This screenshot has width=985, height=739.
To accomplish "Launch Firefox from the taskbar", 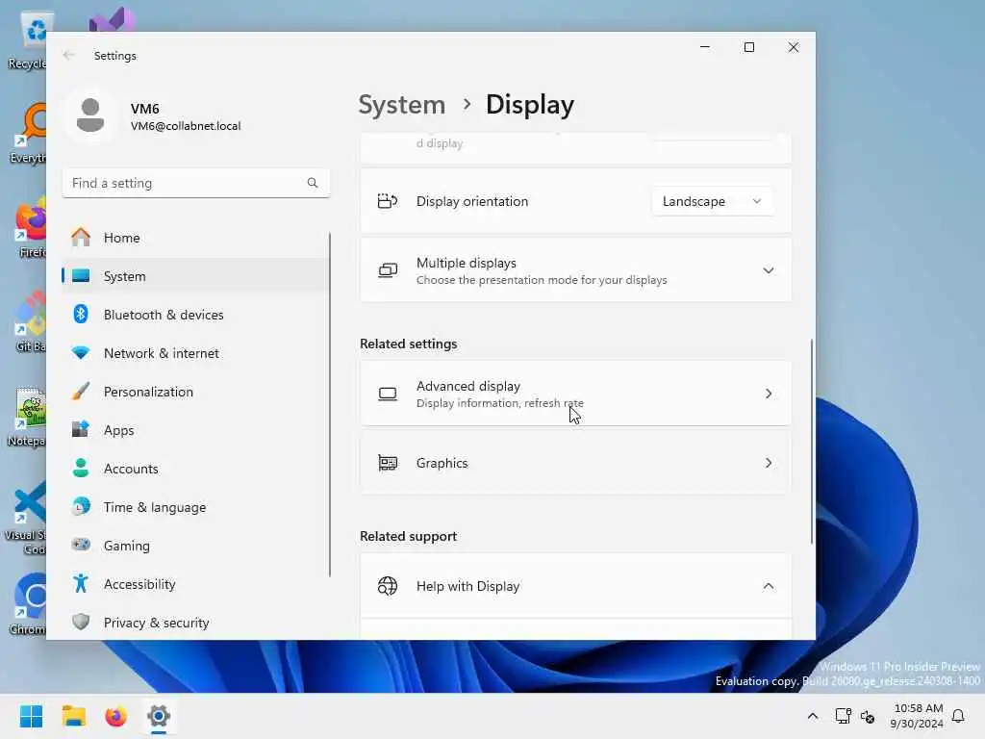I will [116, 716].
